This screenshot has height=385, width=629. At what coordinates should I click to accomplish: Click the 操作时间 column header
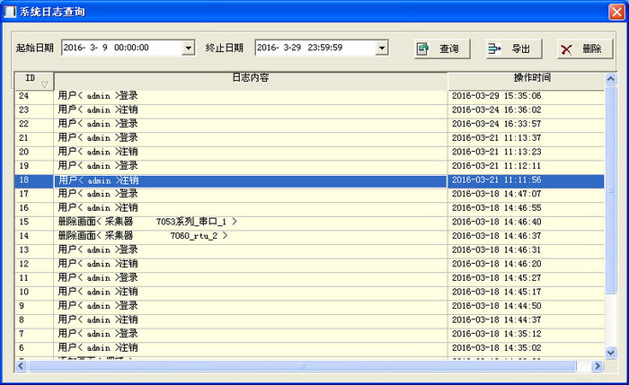[526, 78]
